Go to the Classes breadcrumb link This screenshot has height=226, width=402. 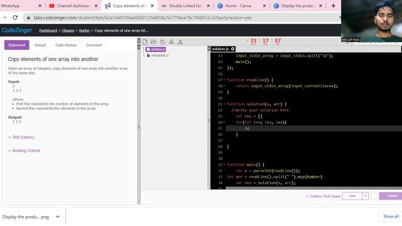(x=68, y=31)
